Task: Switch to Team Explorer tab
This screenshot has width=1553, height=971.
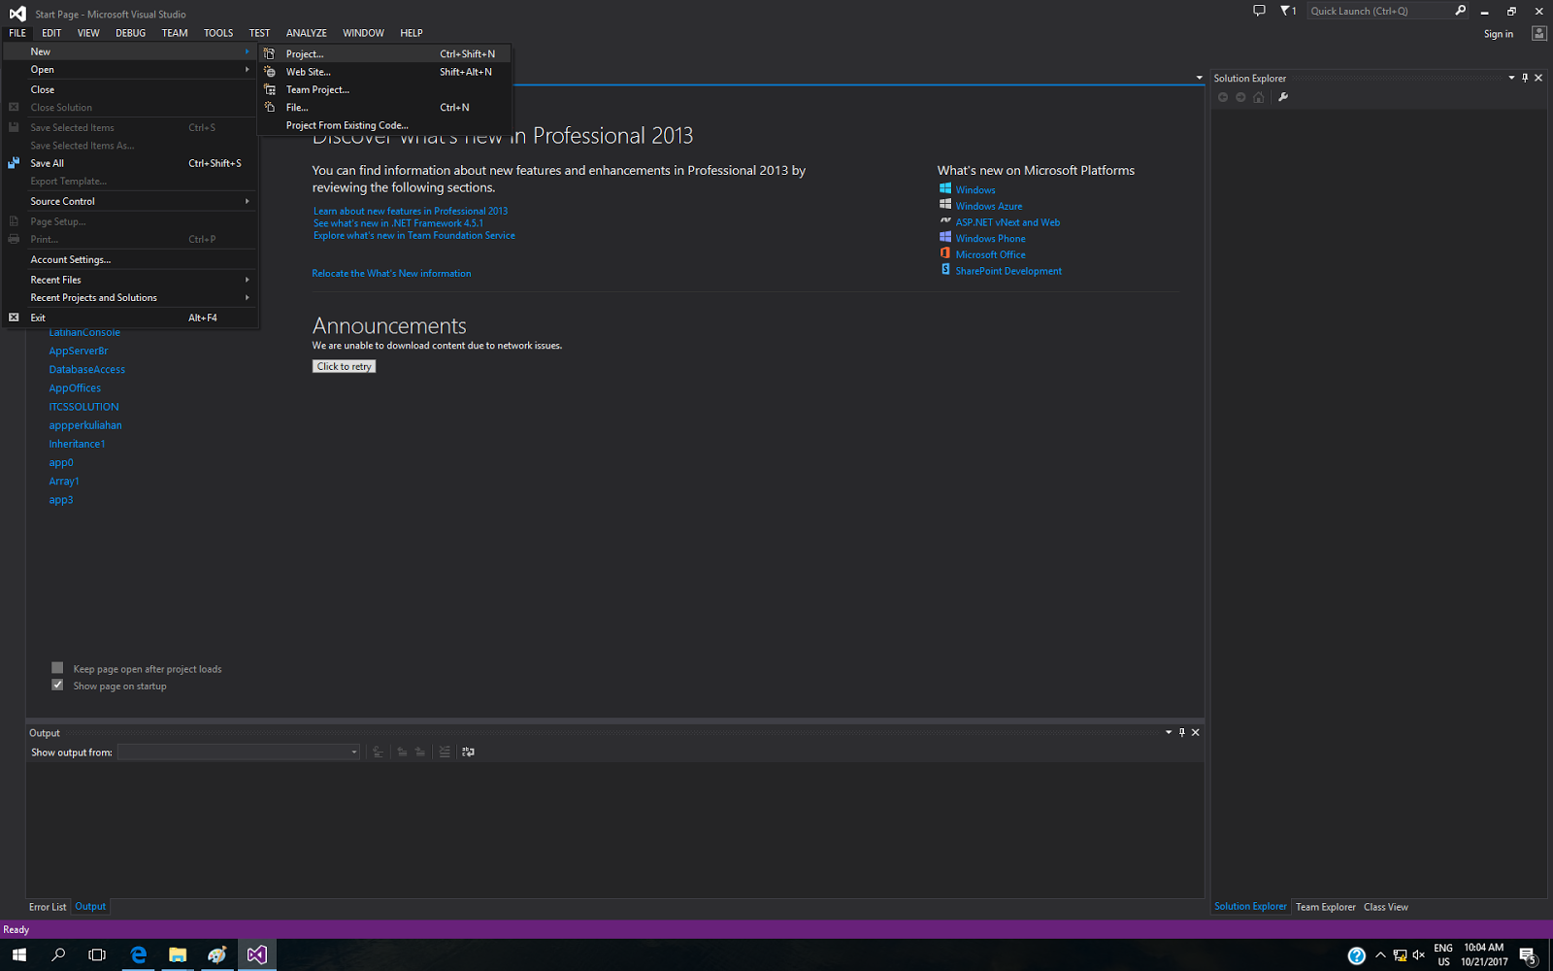Action: point(1325,907)
